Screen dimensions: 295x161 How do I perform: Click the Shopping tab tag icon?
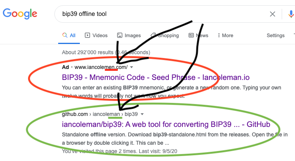pyautogui.click(x=153, y=35)
